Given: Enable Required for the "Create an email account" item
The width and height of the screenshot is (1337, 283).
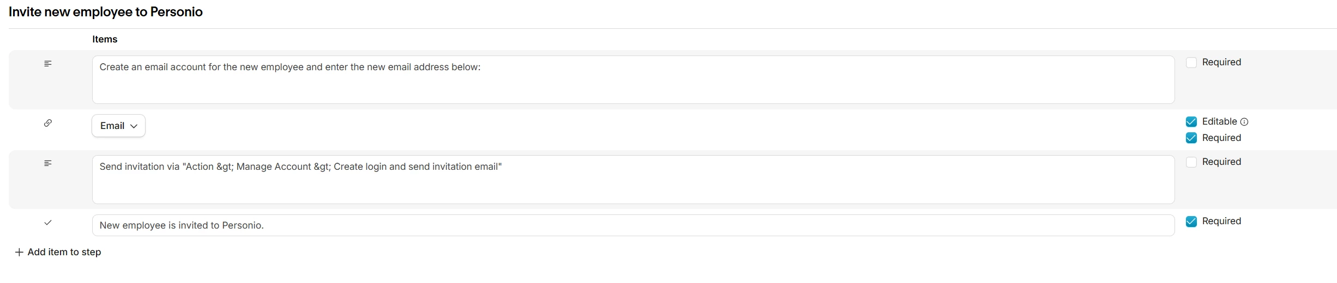Looking at the screenshot, I should [1191, 63].
